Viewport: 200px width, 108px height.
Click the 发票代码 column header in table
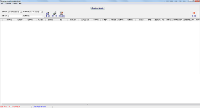tap(130, 20)
